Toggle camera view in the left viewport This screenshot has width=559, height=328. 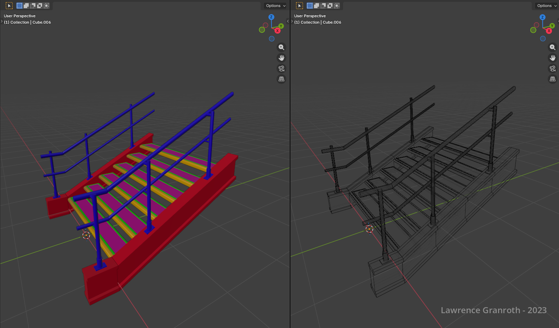281,68
